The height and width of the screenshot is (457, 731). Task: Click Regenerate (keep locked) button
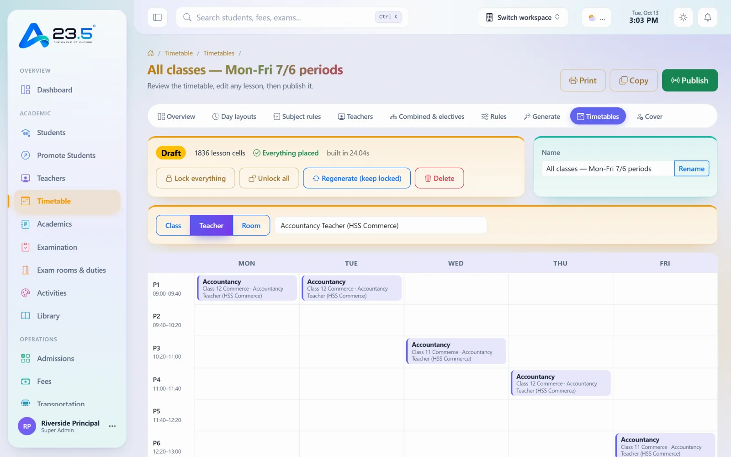click(x=357, y=178)
